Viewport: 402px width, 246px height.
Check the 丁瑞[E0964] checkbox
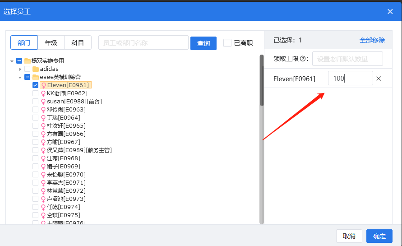coord(35,117)
